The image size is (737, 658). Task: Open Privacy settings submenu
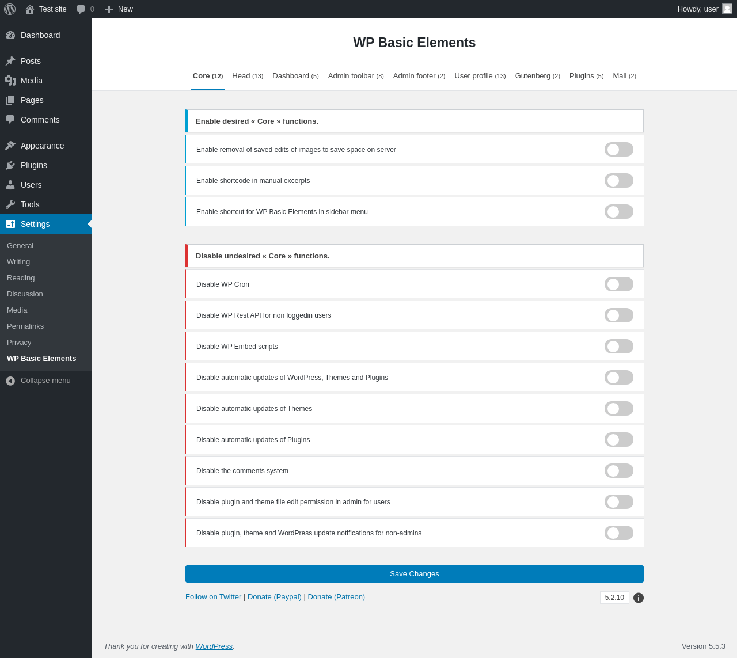click(46, 343)
